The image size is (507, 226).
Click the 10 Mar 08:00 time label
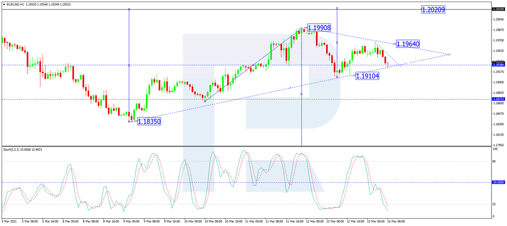click(x=214, y=221)
